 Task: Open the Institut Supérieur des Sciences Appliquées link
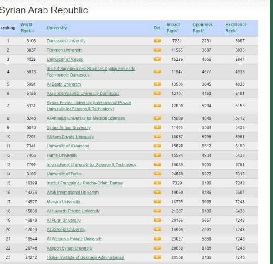coord(91,72)
